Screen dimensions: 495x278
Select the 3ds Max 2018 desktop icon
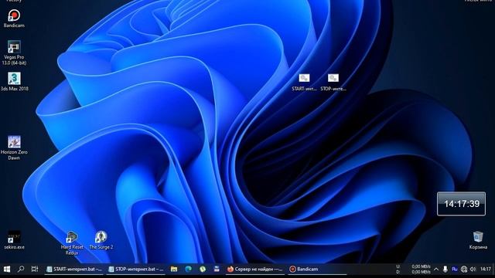click(x=14, y=82)
